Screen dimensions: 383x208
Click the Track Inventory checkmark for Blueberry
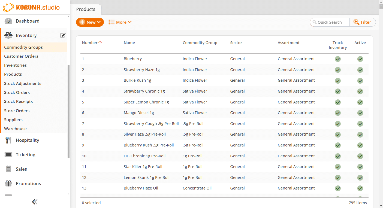338,59
